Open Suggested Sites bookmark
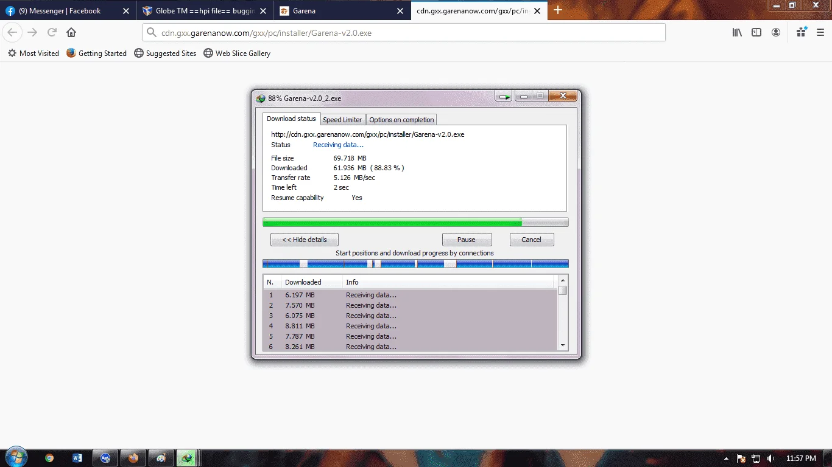 pos(165,54)
